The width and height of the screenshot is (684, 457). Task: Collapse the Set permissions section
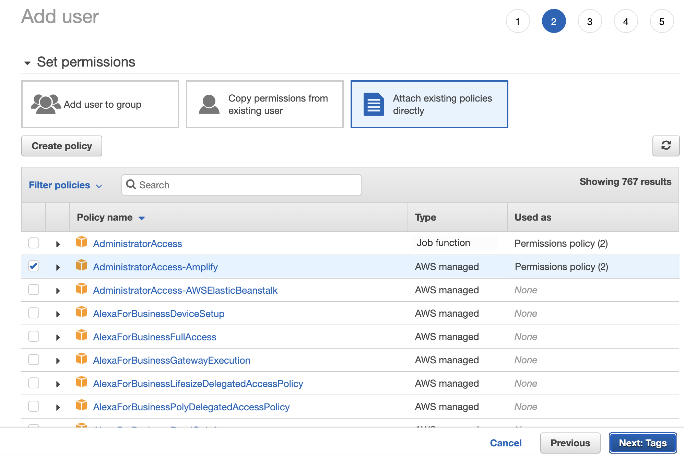pos(27,63)
